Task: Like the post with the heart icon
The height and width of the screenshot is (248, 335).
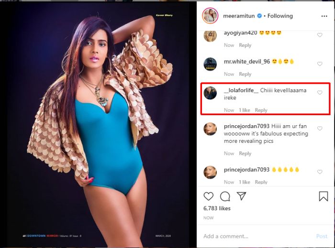Action: [x=209, y=196]
